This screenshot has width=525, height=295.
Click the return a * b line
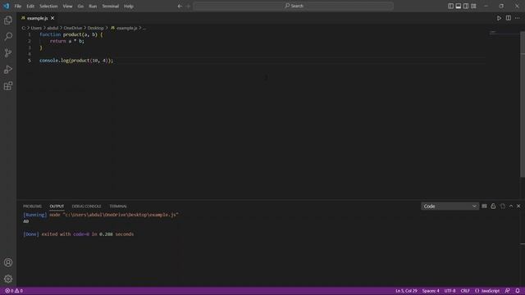click(x=67, y=41)
